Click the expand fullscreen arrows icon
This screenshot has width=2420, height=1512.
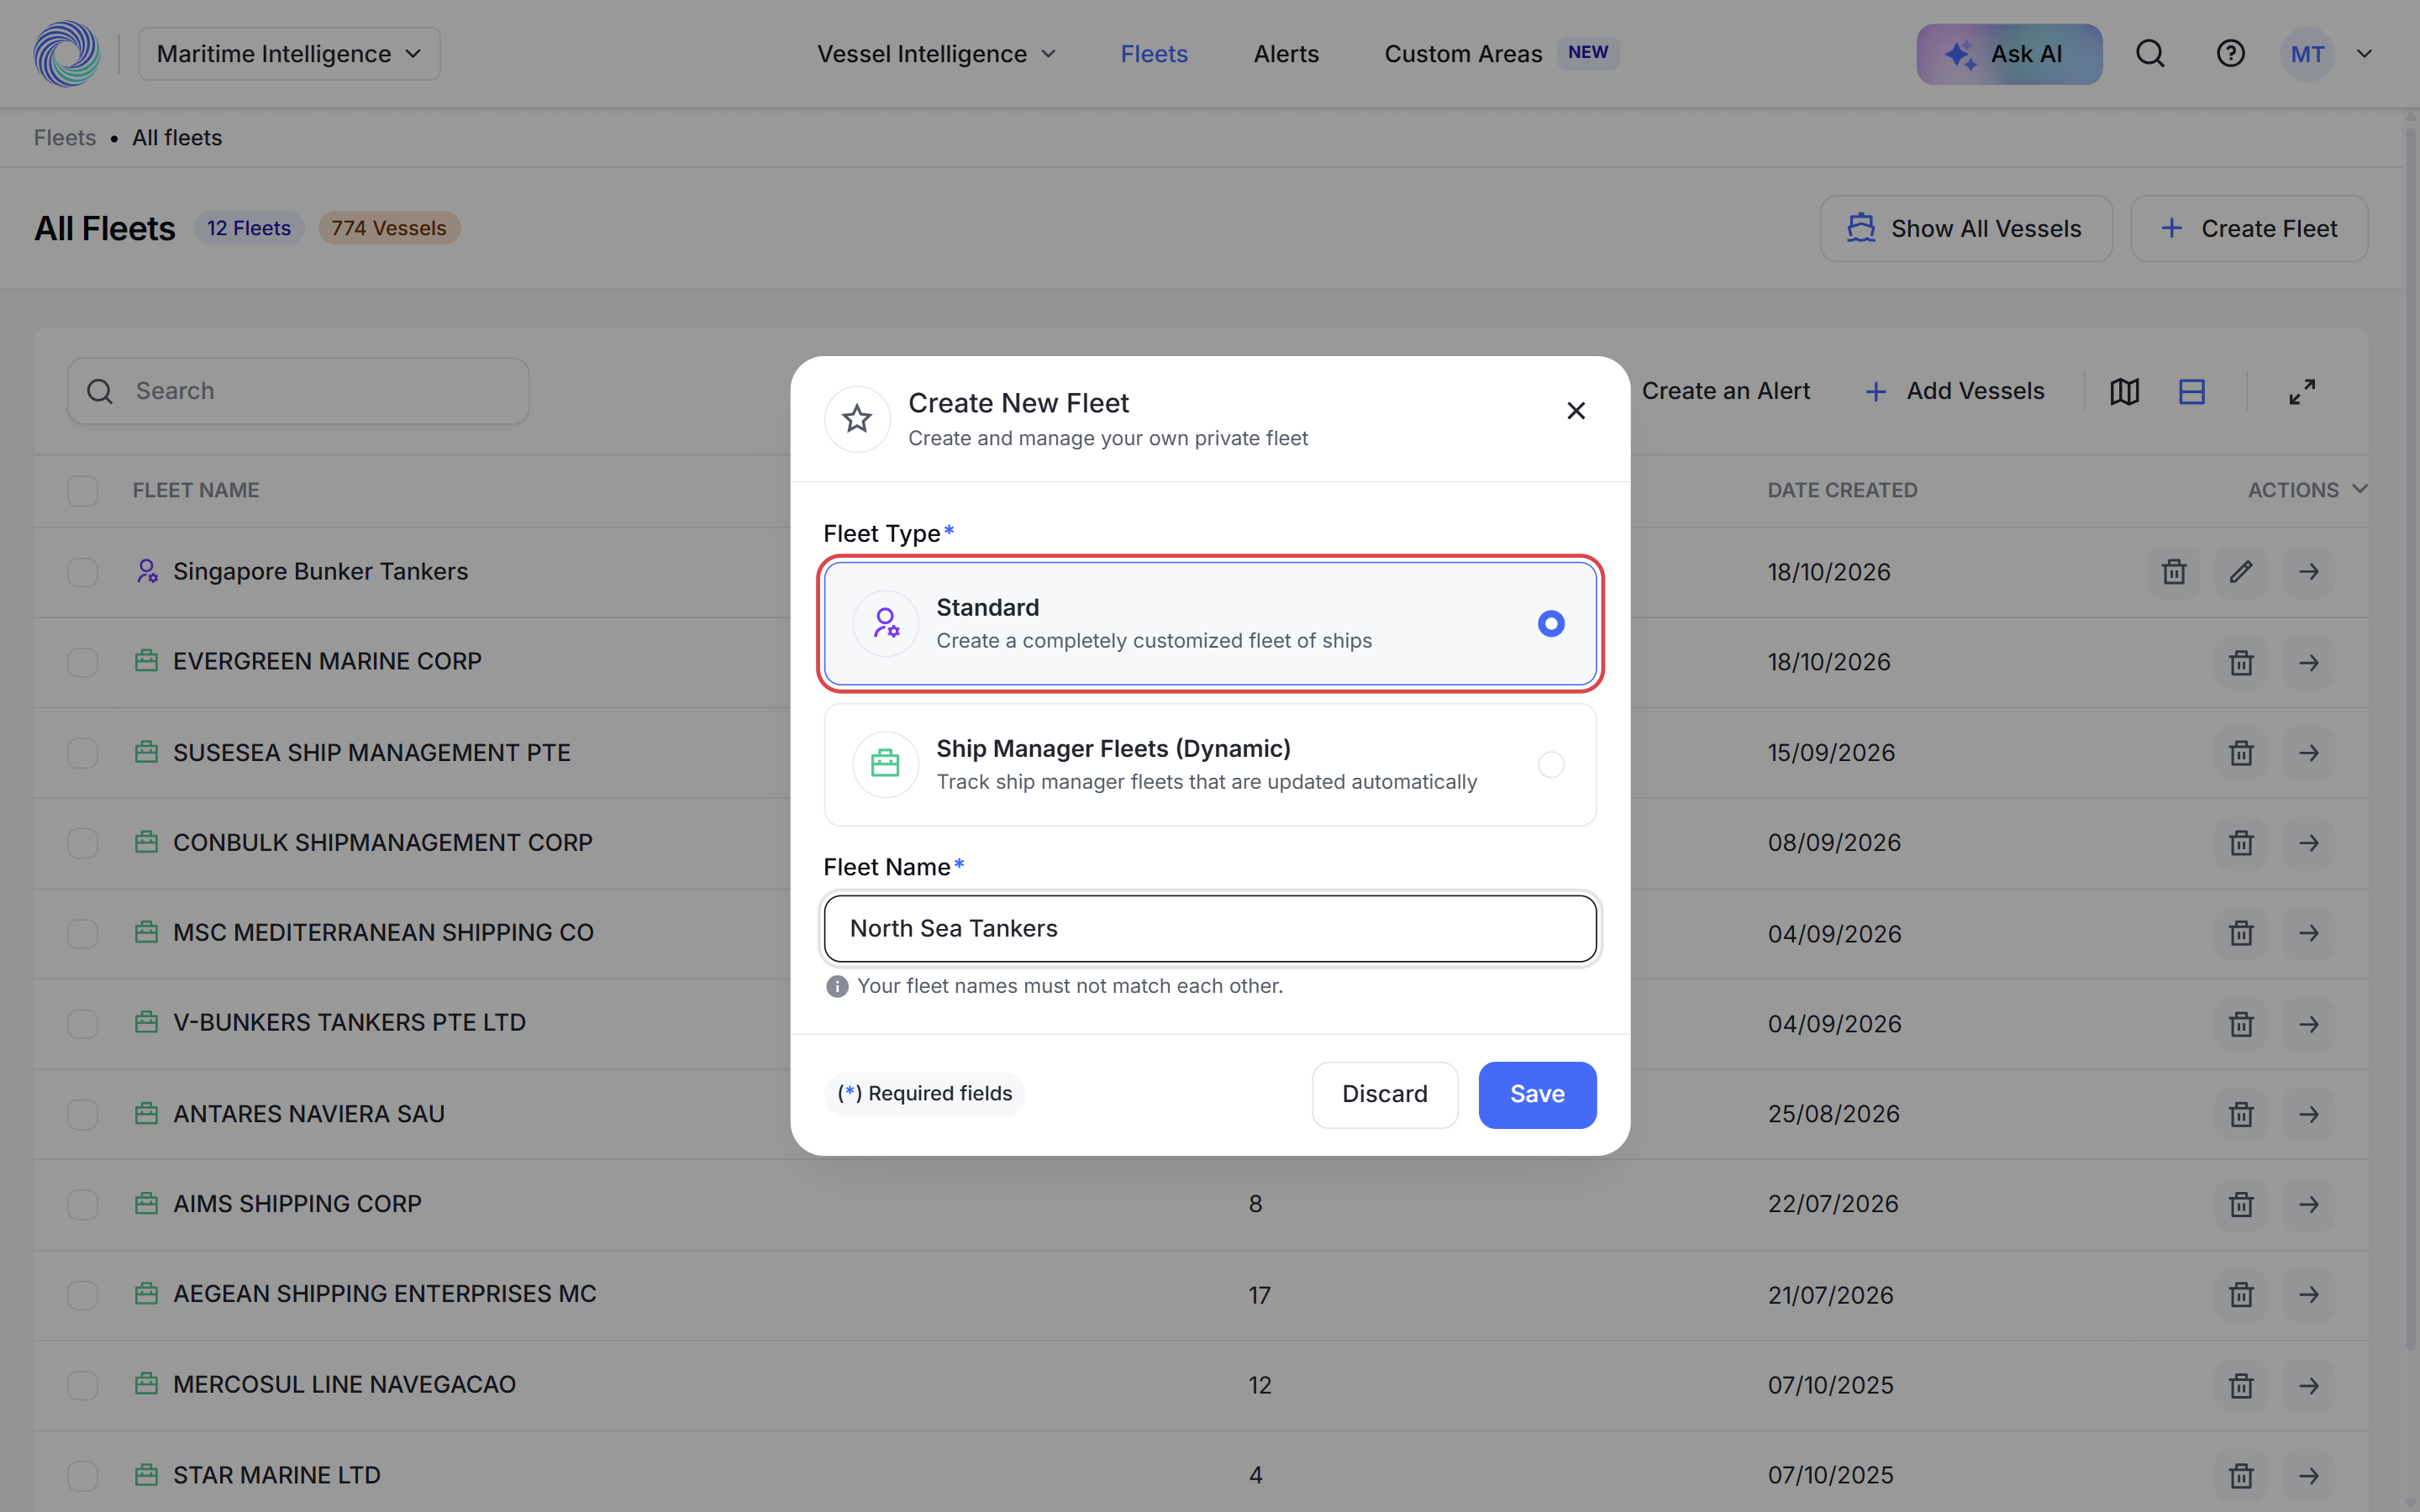(x=2302, y=392)
